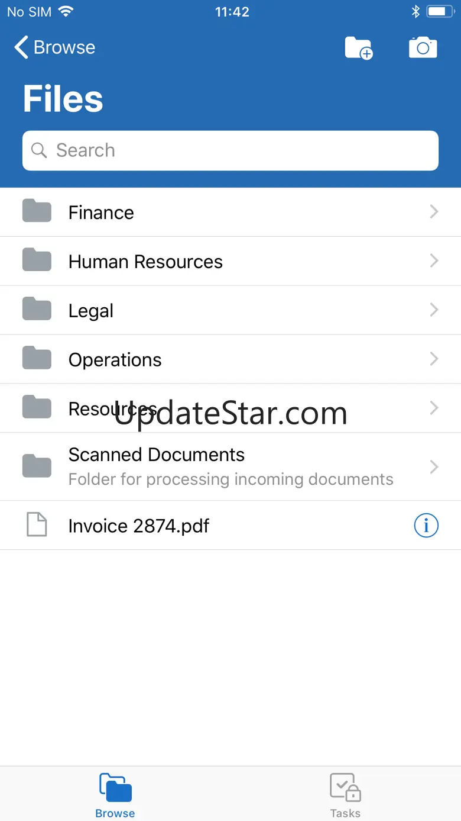Tap the Bluetooth status icon
Screen dimensions: 461x821
tap(415, 11)
